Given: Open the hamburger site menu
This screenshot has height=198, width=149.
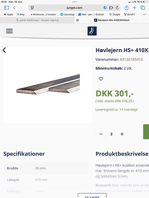Looking at the screenshot, I should [x=9, y=31].
